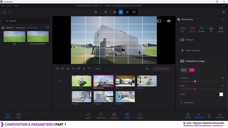Select the Image media type icon

(57, 69)
